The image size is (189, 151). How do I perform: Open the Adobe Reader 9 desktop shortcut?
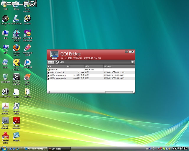coord(17,123)
